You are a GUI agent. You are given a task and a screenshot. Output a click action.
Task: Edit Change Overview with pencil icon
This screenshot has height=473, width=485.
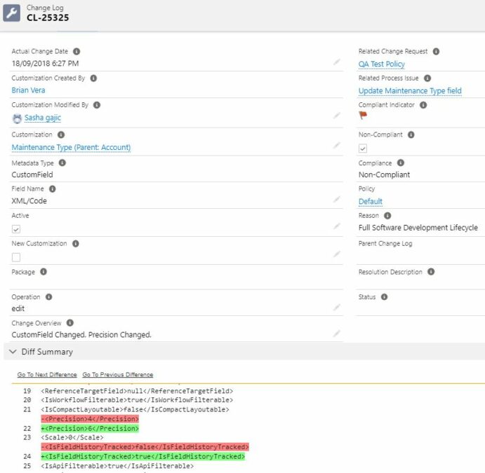[x=336, y=334]
